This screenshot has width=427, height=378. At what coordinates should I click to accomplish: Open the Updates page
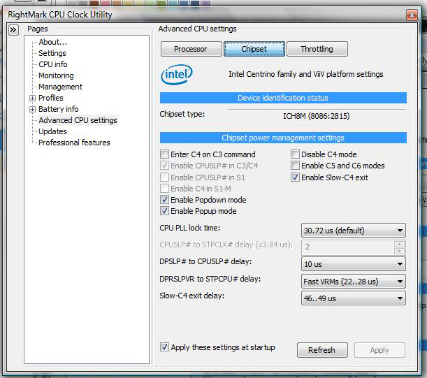(52, 131)
